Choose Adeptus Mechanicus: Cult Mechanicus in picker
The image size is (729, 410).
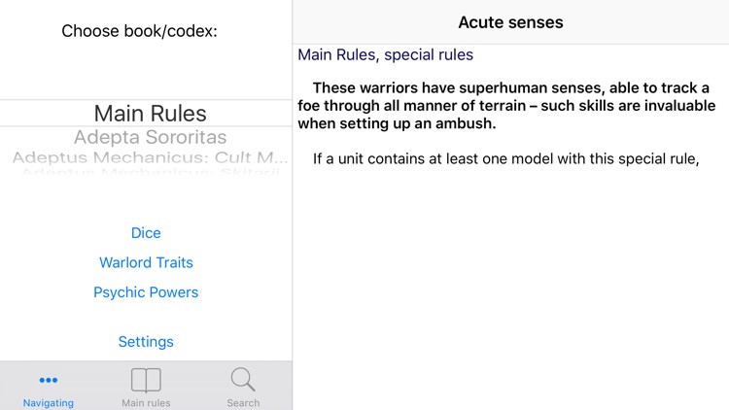[150, 157]
